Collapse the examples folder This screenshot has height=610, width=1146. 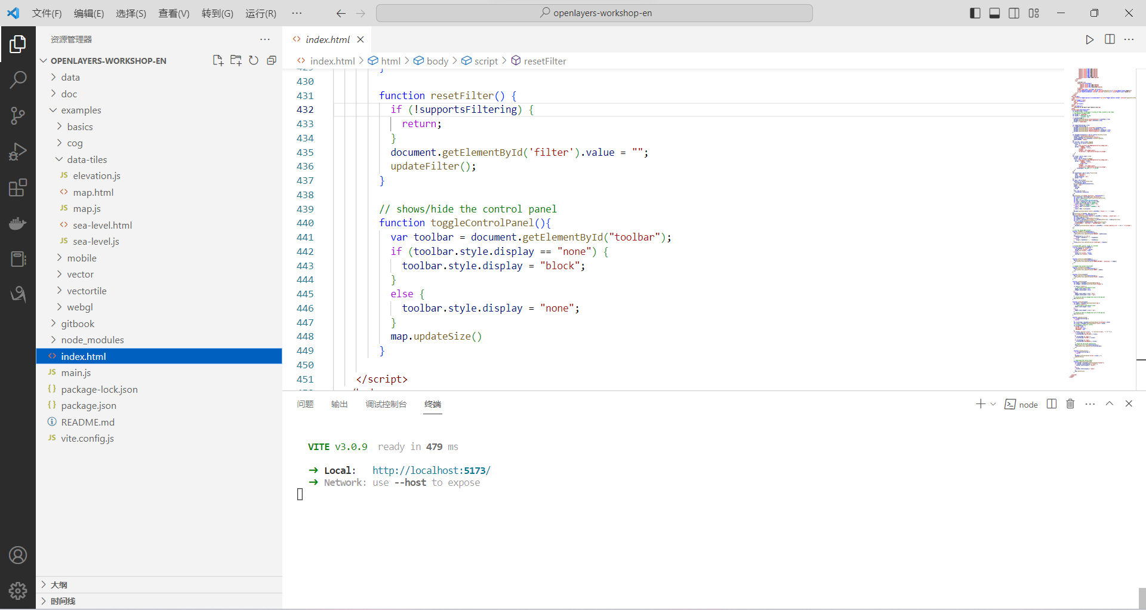[x=159, y=110]
